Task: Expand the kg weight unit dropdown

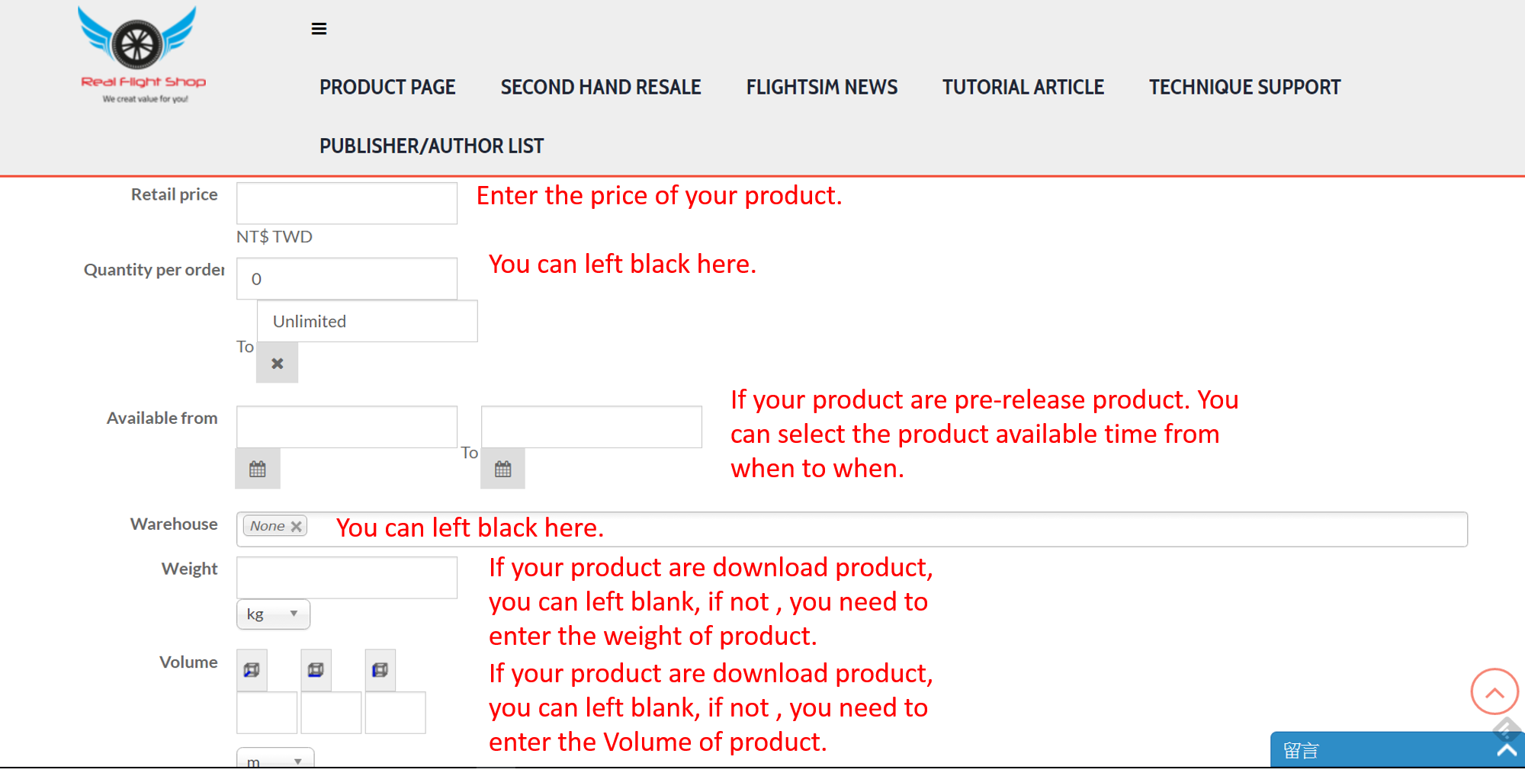Action: (x=273, y=614)
